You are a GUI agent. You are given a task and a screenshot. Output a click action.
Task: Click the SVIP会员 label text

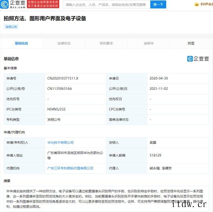point(206,4)
